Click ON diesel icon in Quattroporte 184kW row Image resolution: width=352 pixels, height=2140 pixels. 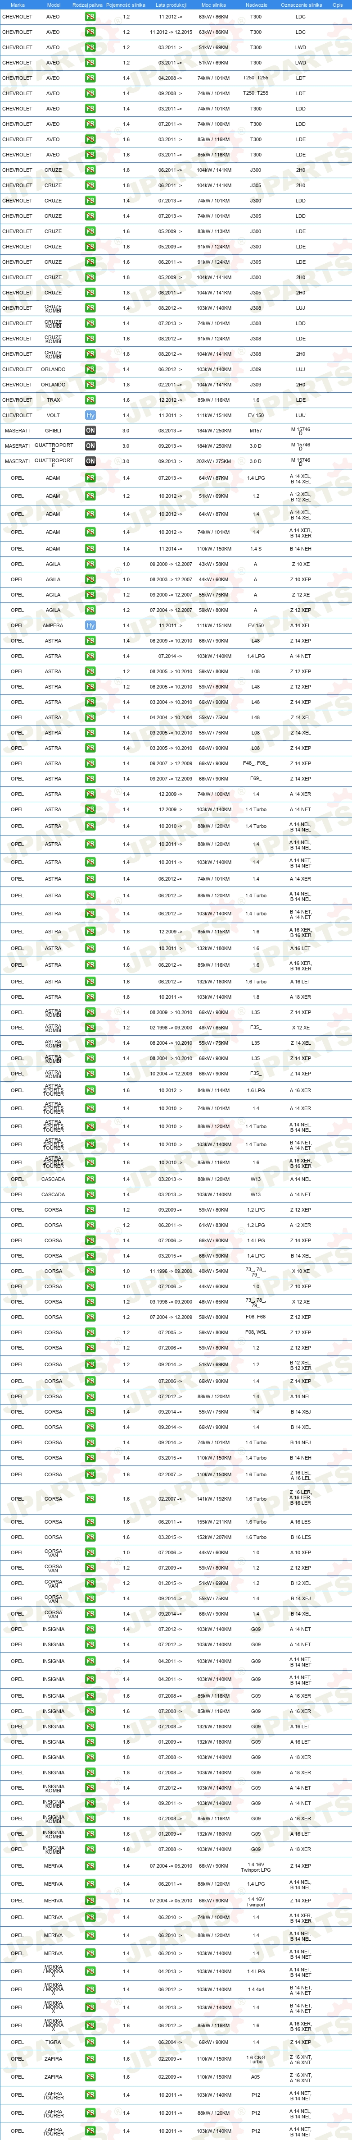coord(90,446)
